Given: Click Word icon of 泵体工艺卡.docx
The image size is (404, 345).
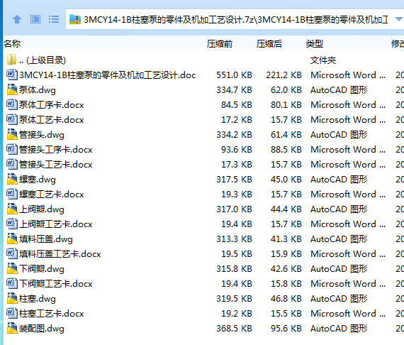Looking at the screenshot, I should [x=12, y=119].
